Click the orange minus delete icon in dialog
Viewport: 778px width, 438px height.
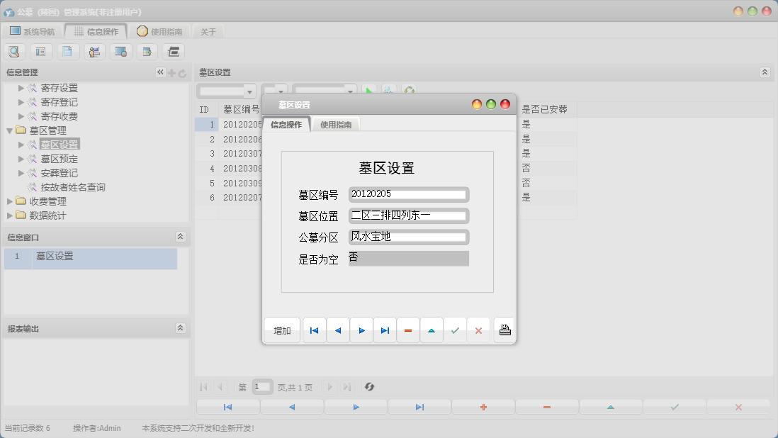[x=408, y=330]
